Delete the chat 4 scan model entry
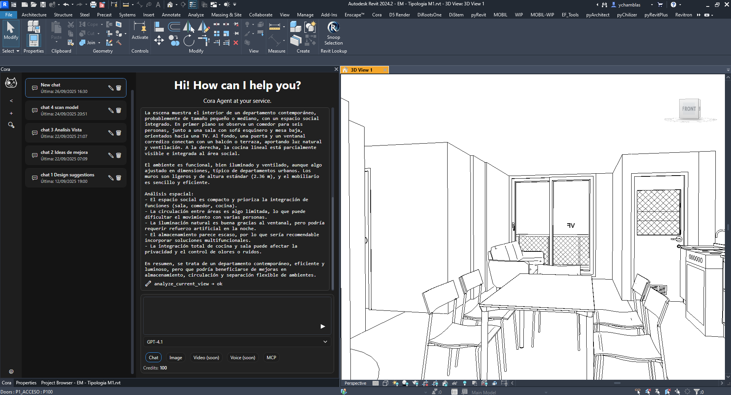This screenshot has width=731, height=395. 118,110
